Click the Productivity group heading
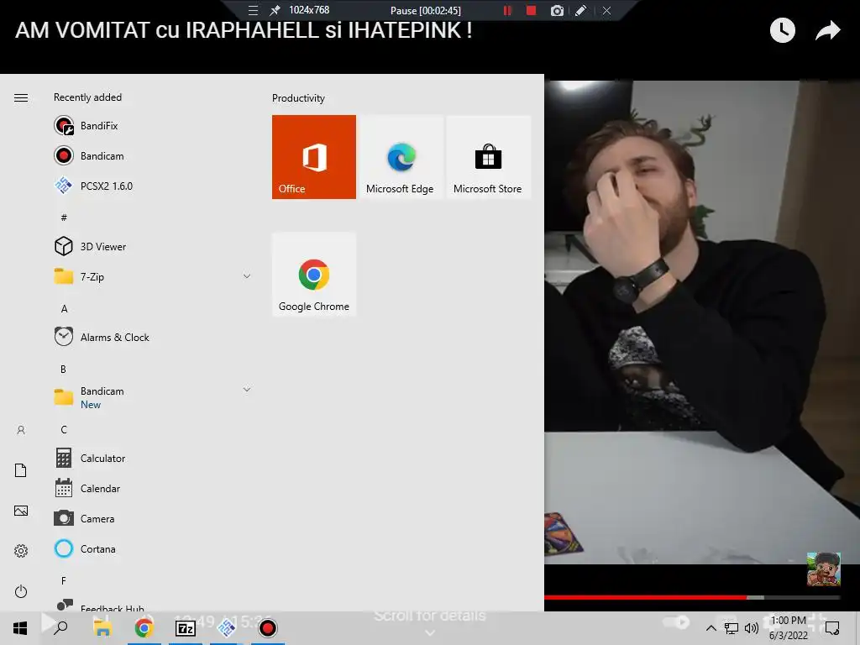The height and width of the screenshot is (645, 860). (x=298, y=98)
